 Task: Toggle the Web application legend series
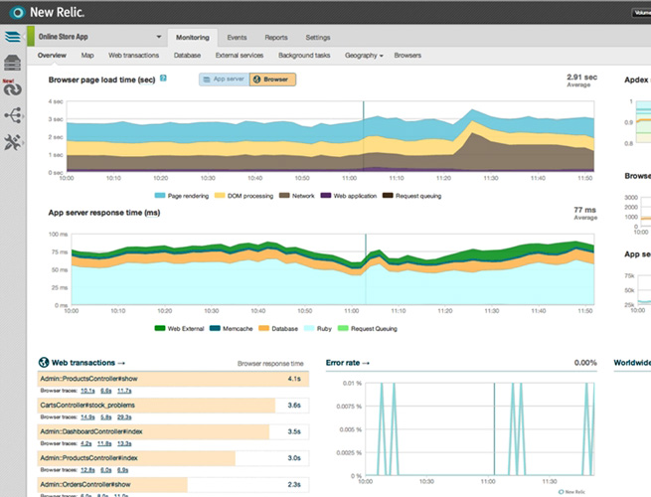(349, 196)
